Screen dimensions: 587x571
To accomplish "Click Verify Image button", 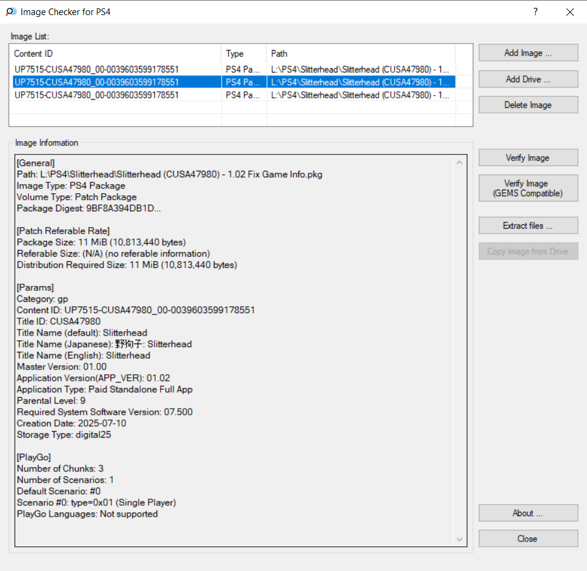I will tap(528, 158).
